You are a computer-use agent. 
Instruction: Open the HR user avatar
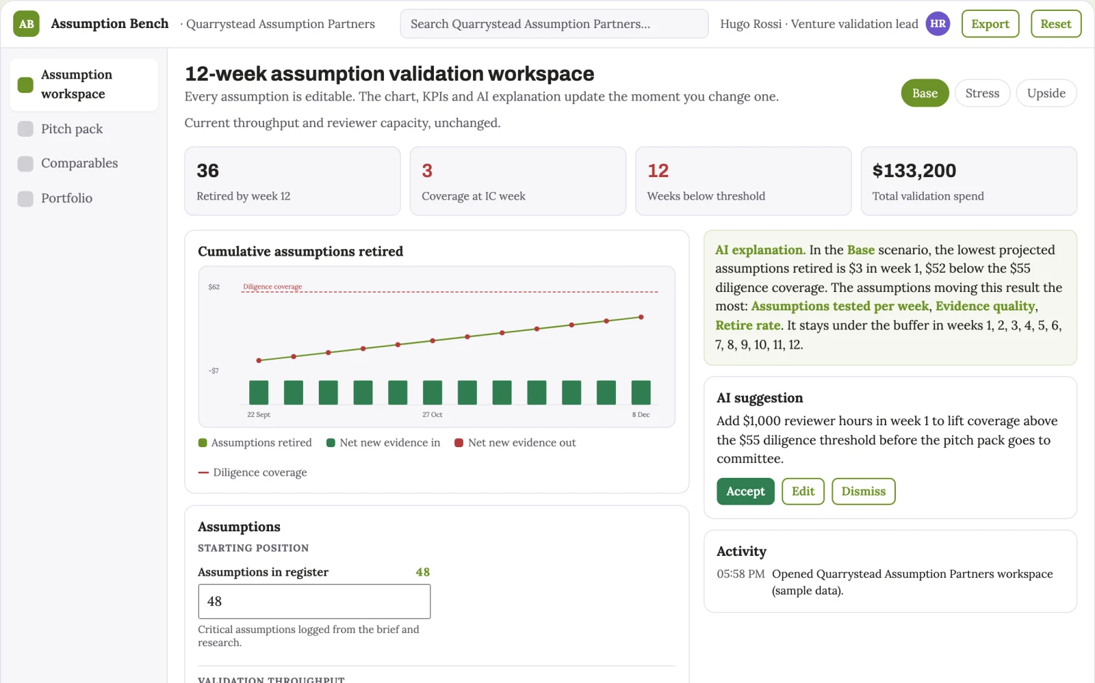coord(938,24)
